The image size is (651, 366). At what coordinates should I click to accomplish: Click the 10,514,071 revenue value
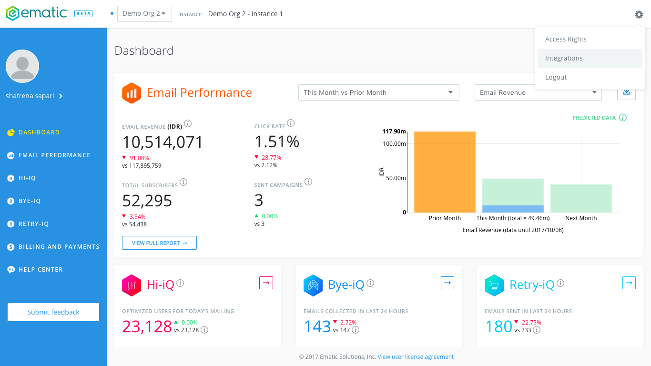pyautogui.click(x=163, y=142)
